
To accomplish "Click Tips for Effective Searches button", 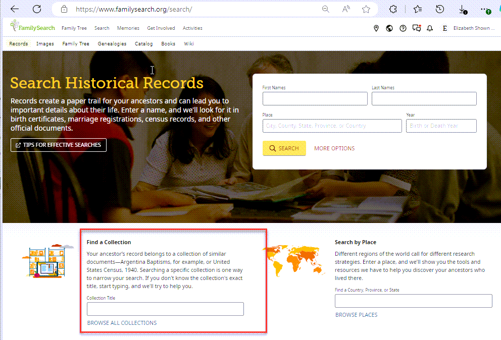I will pos(59,145).
